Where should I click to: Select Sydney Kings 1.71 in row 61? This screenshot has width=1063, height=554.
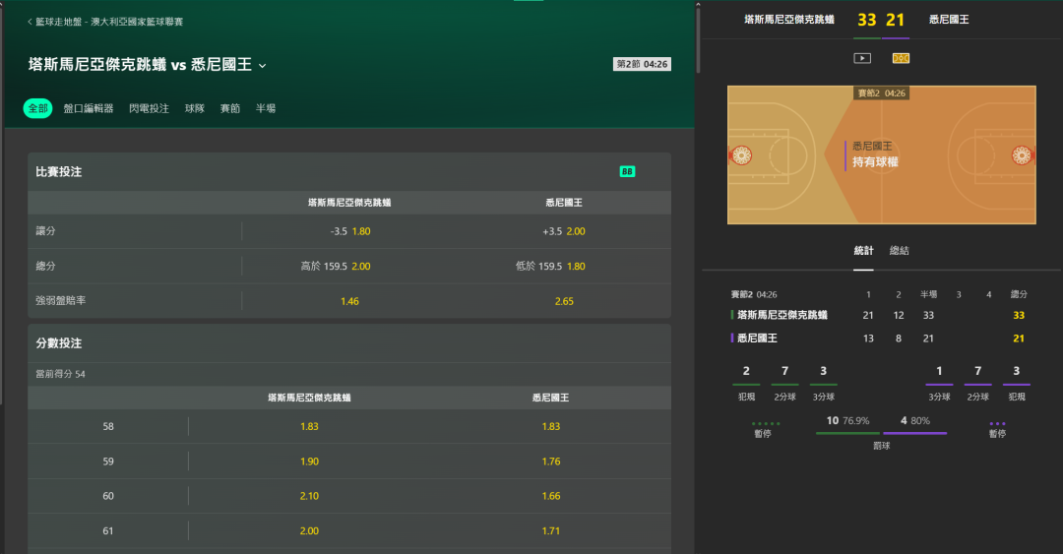[550, 531]
